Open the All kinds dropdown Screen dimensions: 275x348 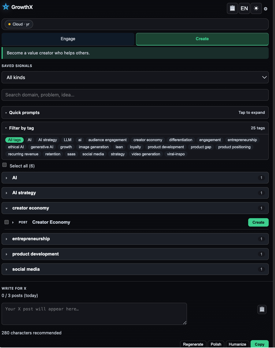click(x=135, y=77)
